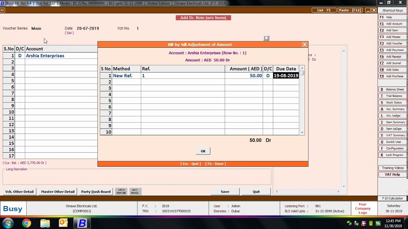Open Item Ledger shortcut

(392, 129)
